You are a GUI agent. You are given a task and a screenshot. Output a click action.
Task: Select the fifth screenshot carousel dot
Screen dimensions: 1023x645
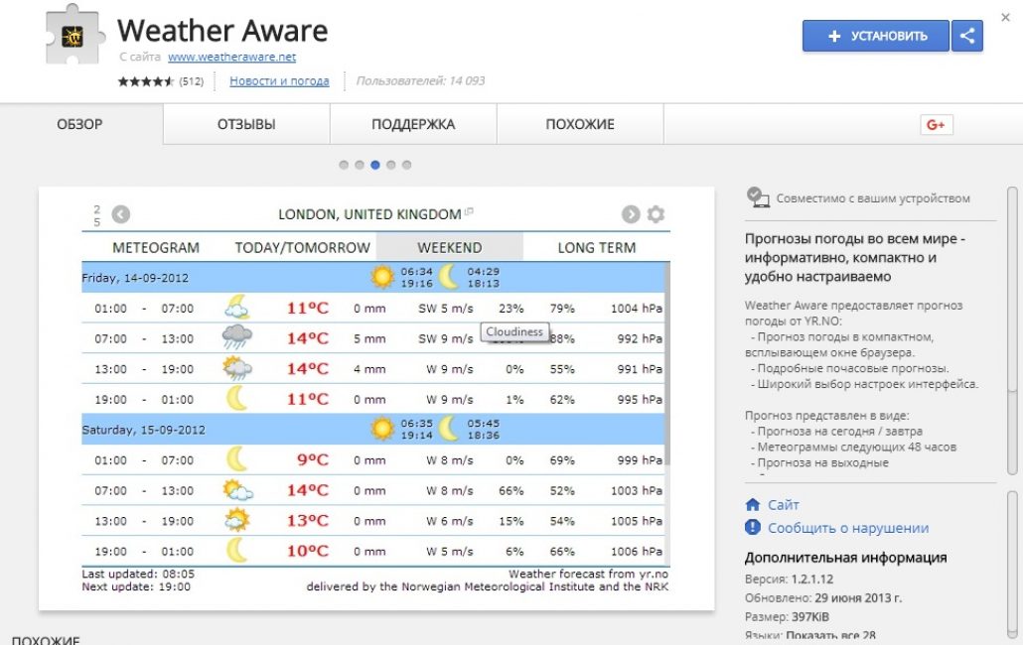[x=406, y=165]
